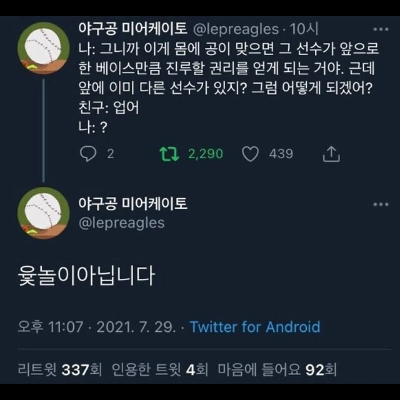
Task: Click the 오후 11:07 · 2021. 7. 29. timestamp
Action: tap(96, 327)
